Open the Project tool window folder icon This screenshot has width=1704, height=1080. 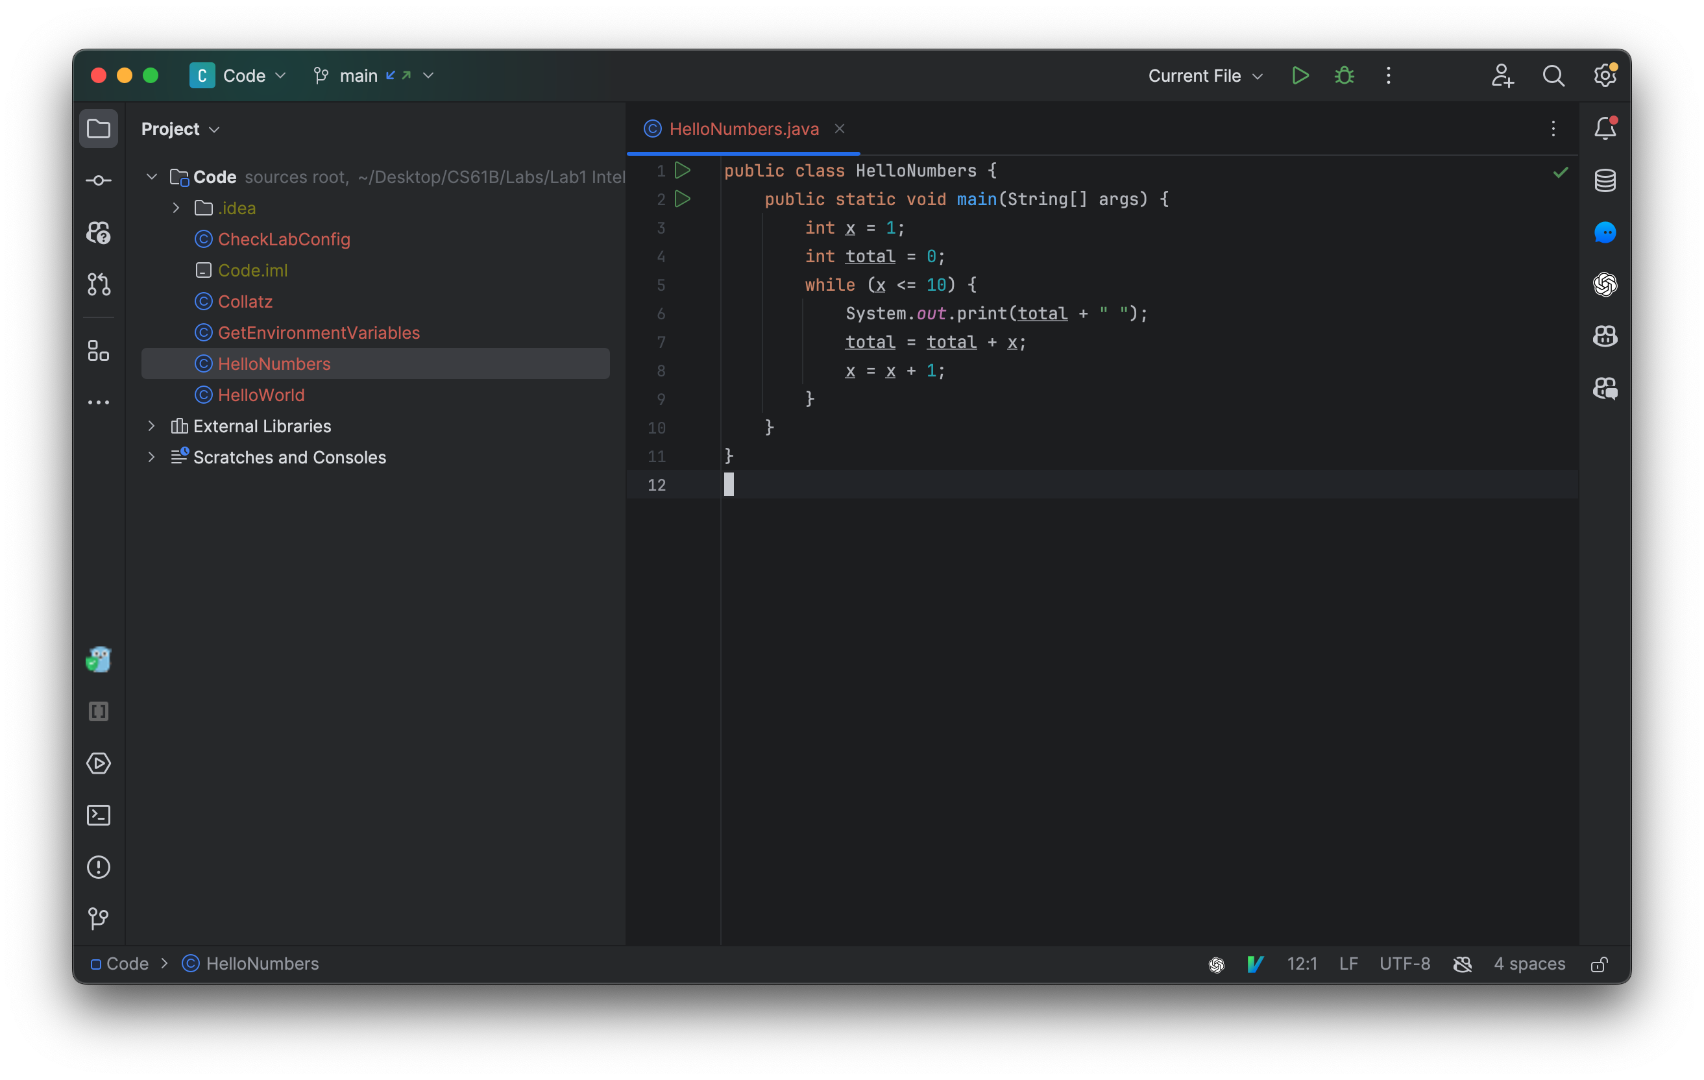[x=99, y=129]
